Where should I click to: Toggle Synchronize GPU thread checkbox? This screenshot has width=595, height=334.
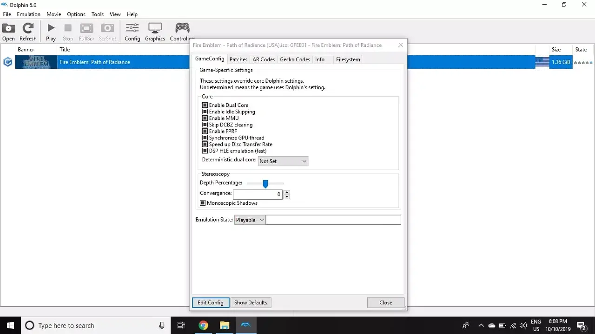(x=205, y=138)
